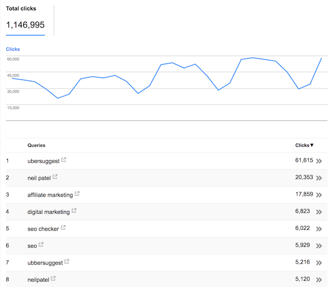Select the 6,823 clicks value
Viewport: 331px width, 287px height.
tap(303, 211)
